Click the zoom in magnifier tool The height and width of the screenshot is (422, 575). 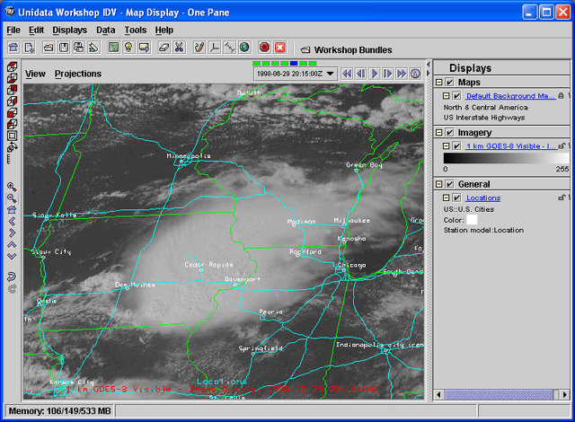12,187
